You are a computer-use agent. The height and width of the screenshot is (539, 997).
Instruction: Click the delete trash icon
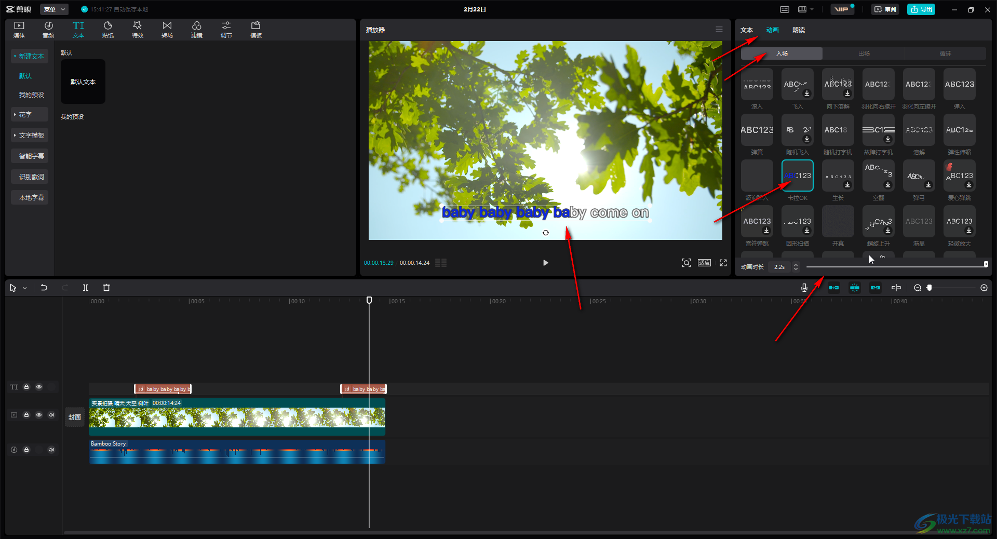106,288
